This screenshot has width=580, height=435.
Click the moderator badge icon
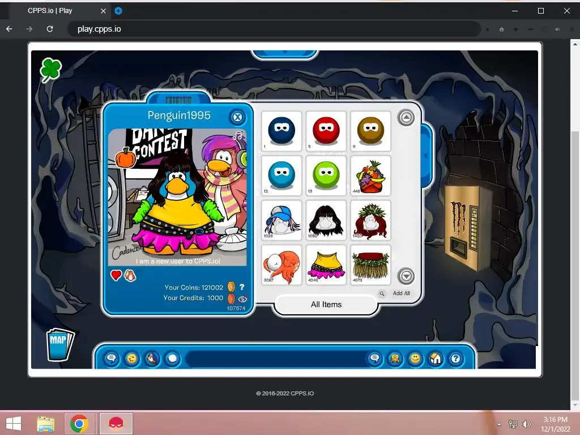click(395, 359)
